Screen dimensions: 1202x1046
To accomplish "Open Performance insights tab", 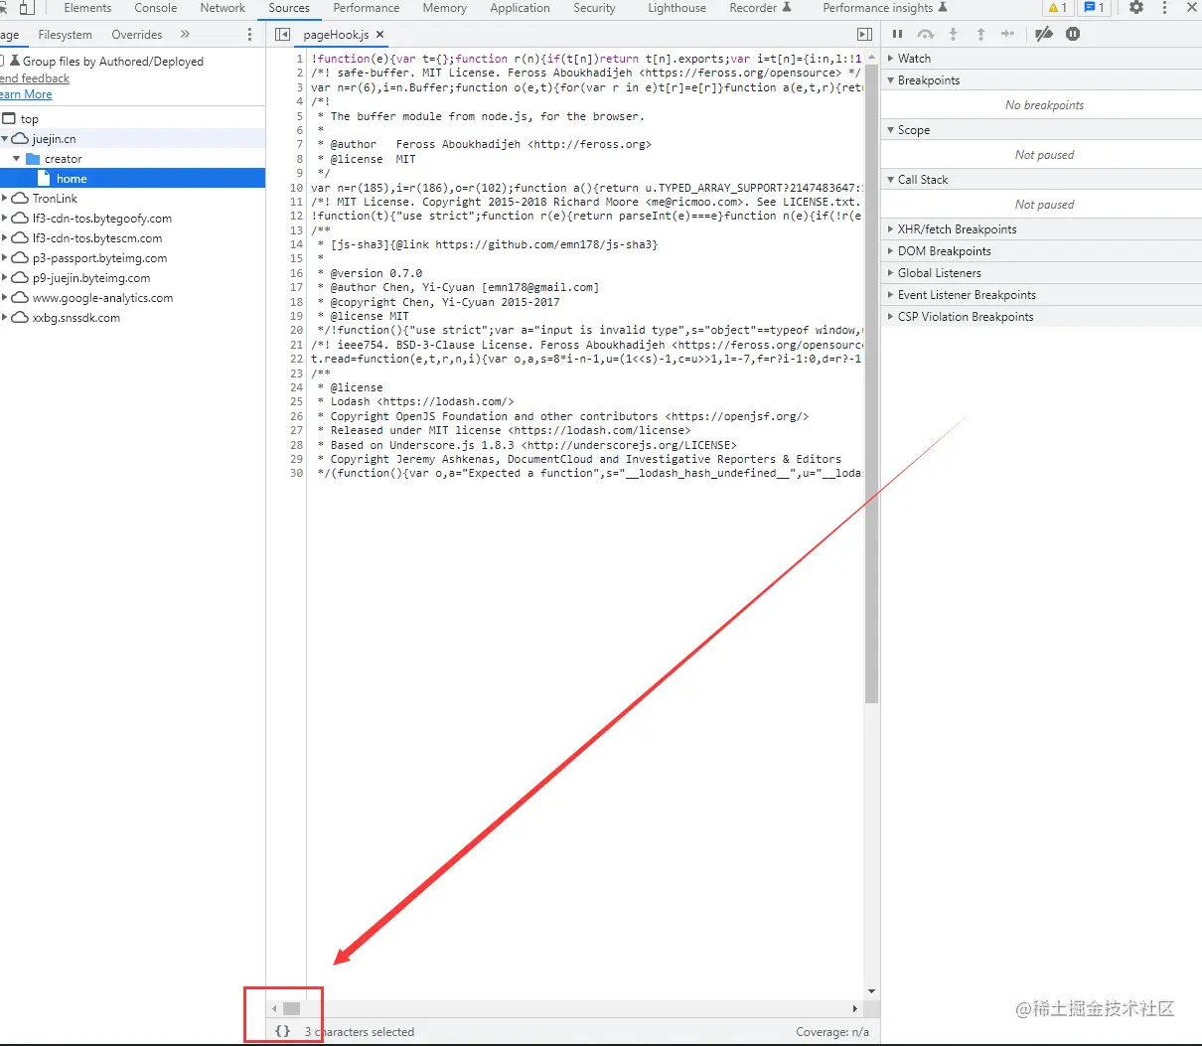I will (x=884, y=8).
